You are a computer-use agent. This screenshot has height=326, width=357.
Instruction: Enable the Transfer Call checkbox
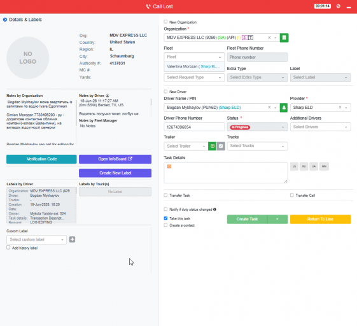(x=291, y=195)
